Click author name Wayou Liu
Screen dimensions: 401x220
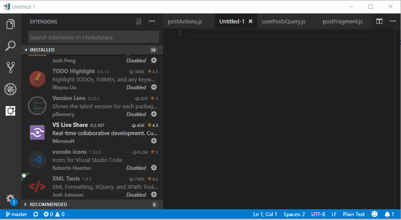point(65,87)
